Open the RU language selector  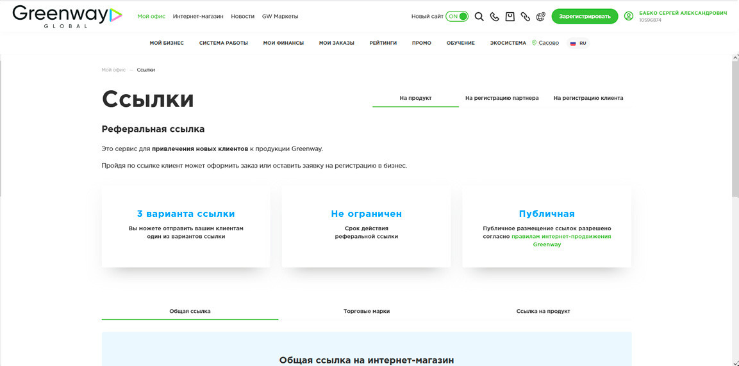[x=578, y=43]
